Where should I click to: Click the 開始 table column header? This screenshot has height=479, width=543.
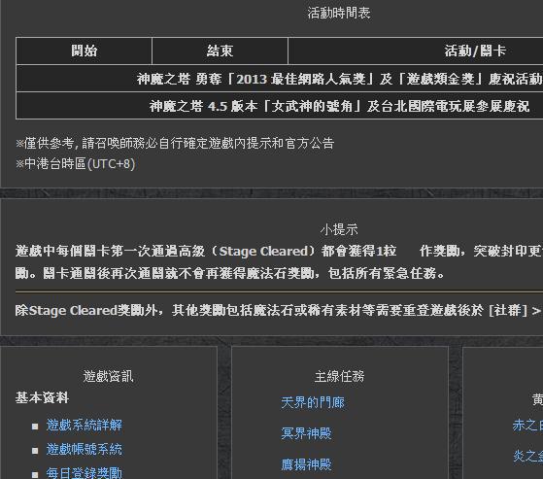point(84,51)
